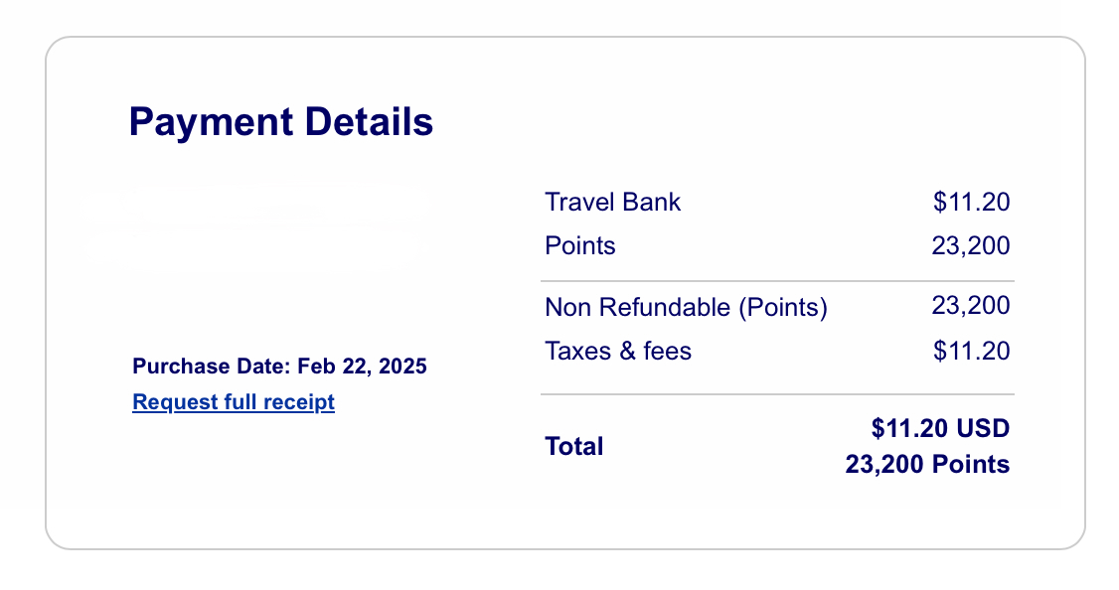
Task: Click the Non Refundable 23,200 value
Action: pos(970,306)
